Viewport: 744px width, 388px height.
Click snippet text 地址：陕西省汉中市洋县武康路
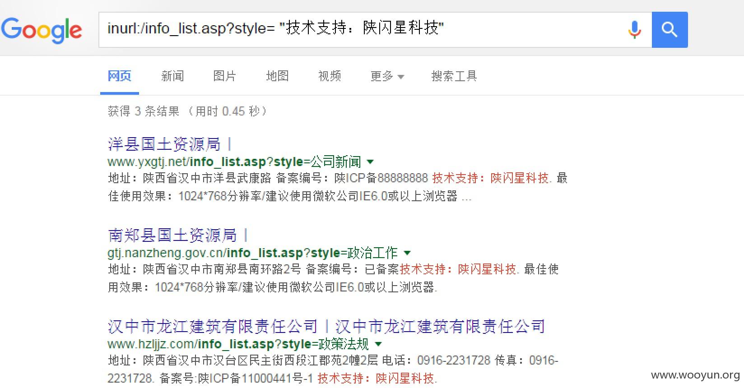pyautogui.click(x=190, y=178)
